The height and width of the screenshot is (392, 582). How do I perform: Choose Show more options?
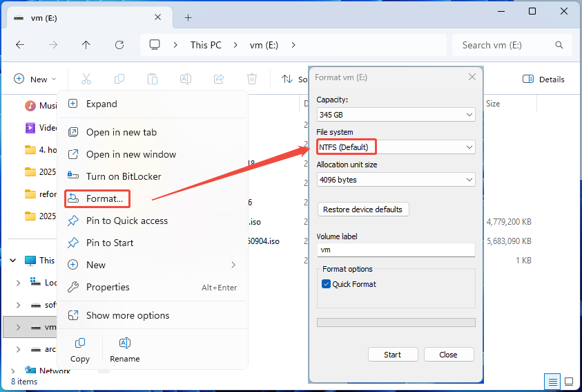pyautogui.click(x=152, y=315)
